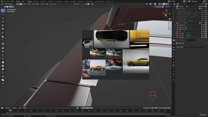Screen dimensions: 208x117
Task: Open the Add Modifier dropdown
Action: [x=191, y=47]
